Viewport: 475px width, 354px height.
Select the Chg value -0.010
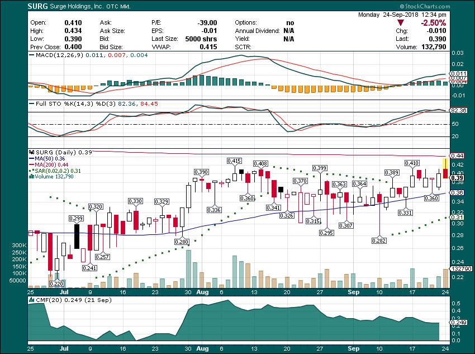[436, 31]
